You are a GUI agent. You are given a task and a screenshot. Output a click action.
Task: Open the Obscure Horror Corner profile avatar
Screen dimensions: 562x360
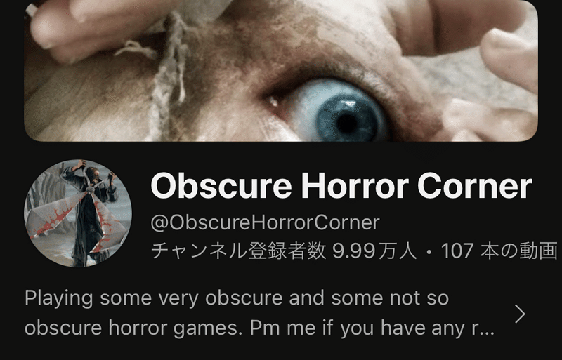click(78, 213)
